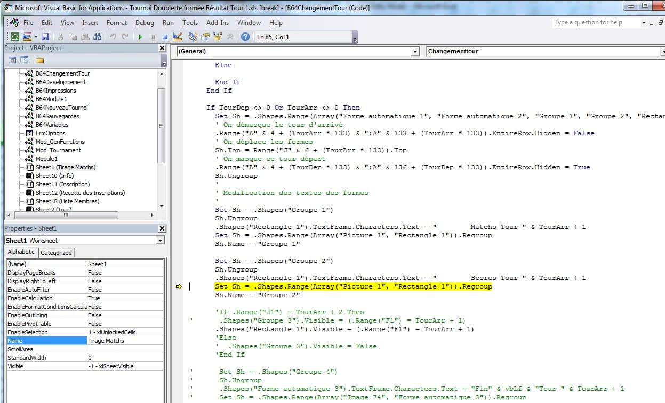Toggle Design Mode icon in toolbar
Screen dimensions: 665x403
click(x=178, y=37)
